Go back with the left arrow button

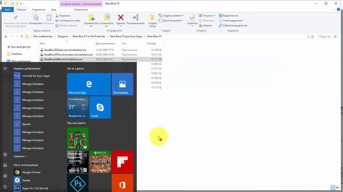(x=6, y=37)
